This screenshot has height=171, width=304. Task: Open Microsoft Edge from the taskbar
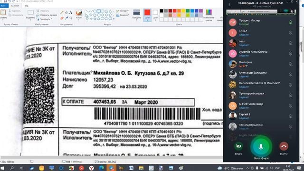[x=101, y=168]
